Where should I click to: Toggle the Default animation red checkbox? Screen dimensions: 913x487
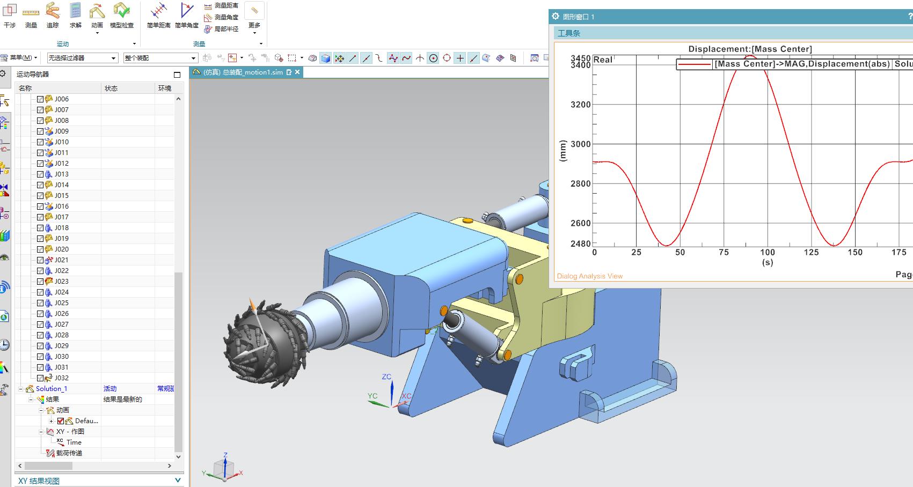coord(61,421)
